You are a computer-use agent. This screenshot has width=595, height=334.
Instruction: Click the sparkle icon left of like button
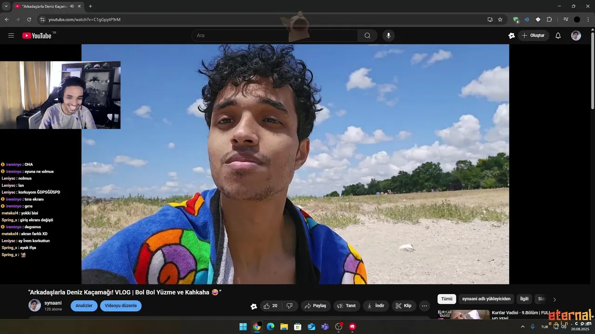254,306
